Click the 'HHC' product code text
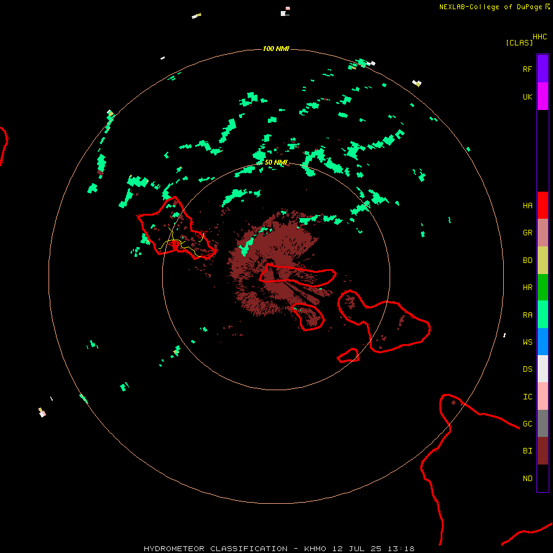This screenshot has width=553, height=553. [x=539, y=37]
